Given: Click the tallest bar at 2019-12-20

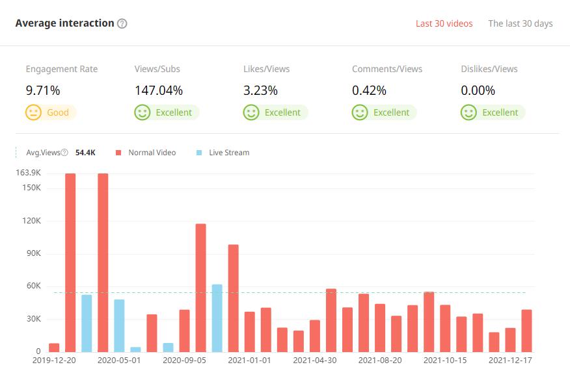Looking at the screenshot, I should pyautogui.click(x=70, y=260).
